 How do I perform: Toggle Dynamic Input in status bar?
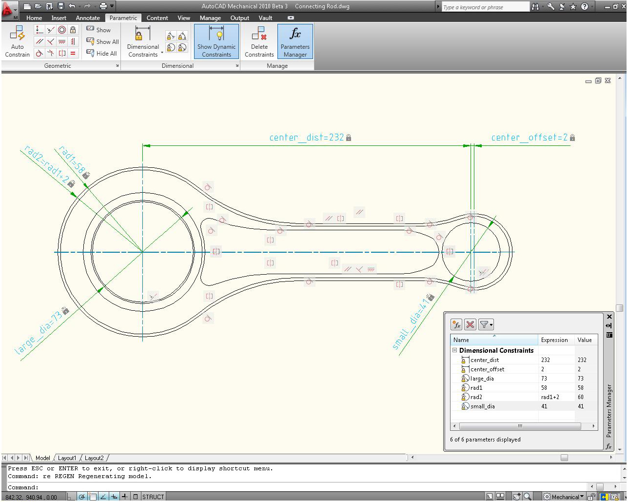114,497
